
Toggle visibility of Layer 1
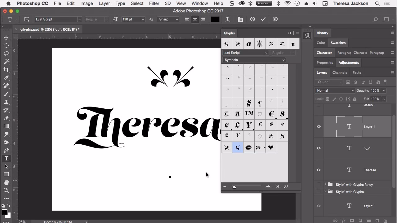click(319, 127)
